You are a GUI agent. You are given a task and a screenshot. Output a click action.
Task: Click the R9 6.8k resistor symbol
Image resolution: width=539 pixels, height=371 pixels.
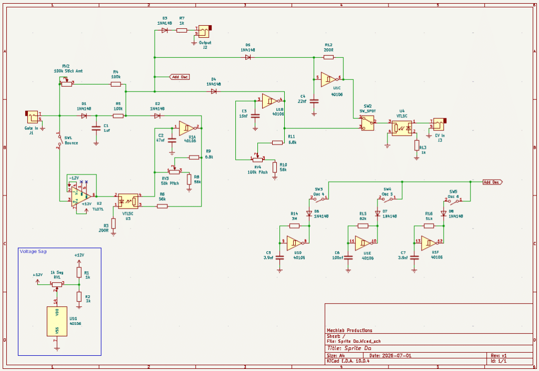[194, 157]
